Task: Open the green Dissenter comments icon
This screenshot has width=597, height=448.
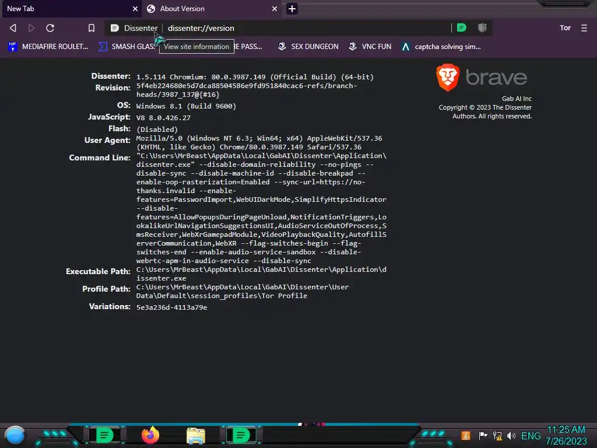Action: [x=462, y=28]
